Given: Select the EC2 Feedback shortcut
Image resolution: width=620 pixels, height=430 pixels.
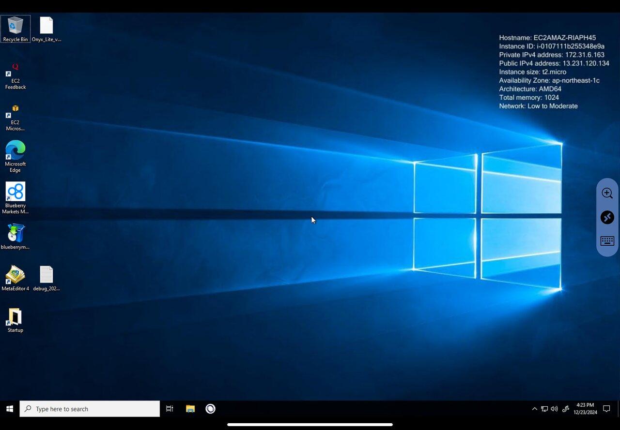Looking at the screenshot, I should click(x=15, y=76).
